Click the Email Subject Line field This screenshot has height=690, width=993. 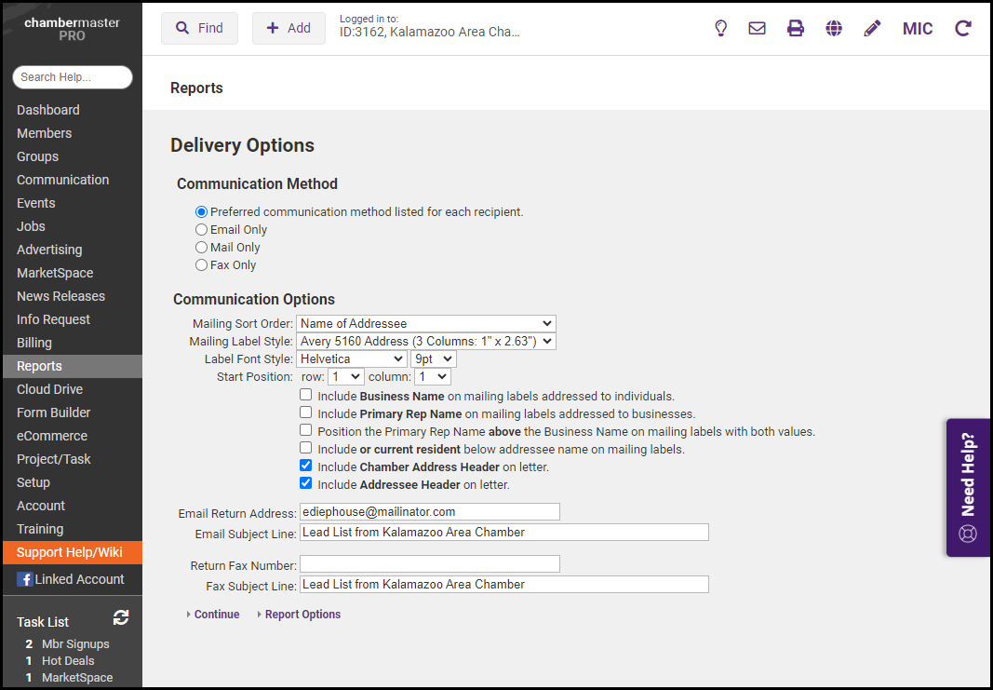point(503,533)
